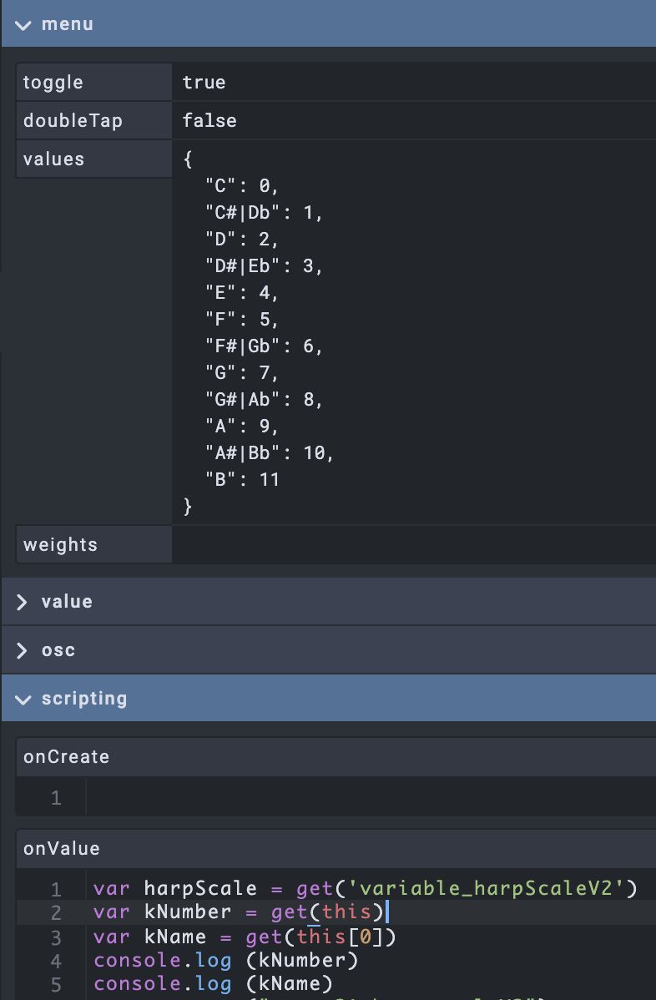Click the console.log (kNumber) code line
Image resolution: width=656 pixels, height=1000 pixels.
(x=226, y=961)
